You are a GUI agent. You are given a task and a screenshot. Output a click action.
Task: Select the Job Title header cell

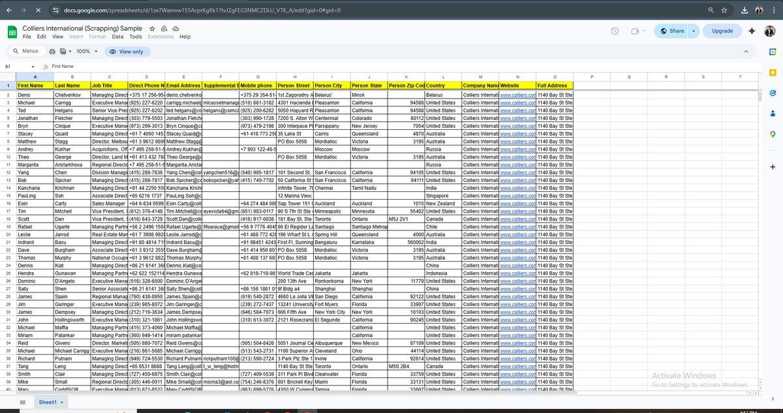[108, 85]
